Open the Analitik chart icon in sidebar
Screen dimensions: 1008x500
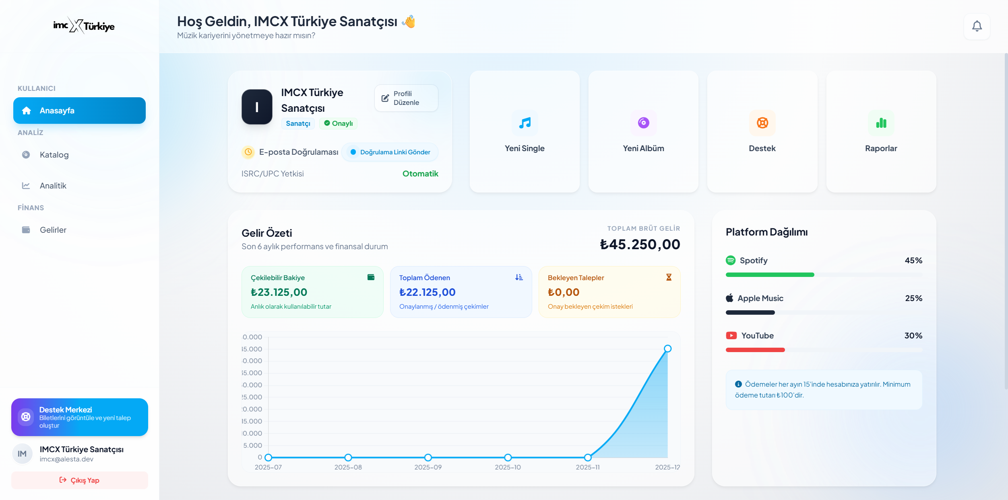(x=26, y=185)
